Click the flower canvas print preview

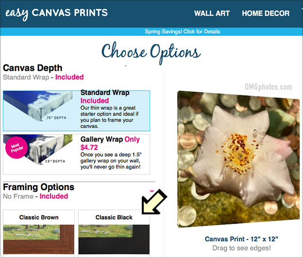click(x=238, y=159)
